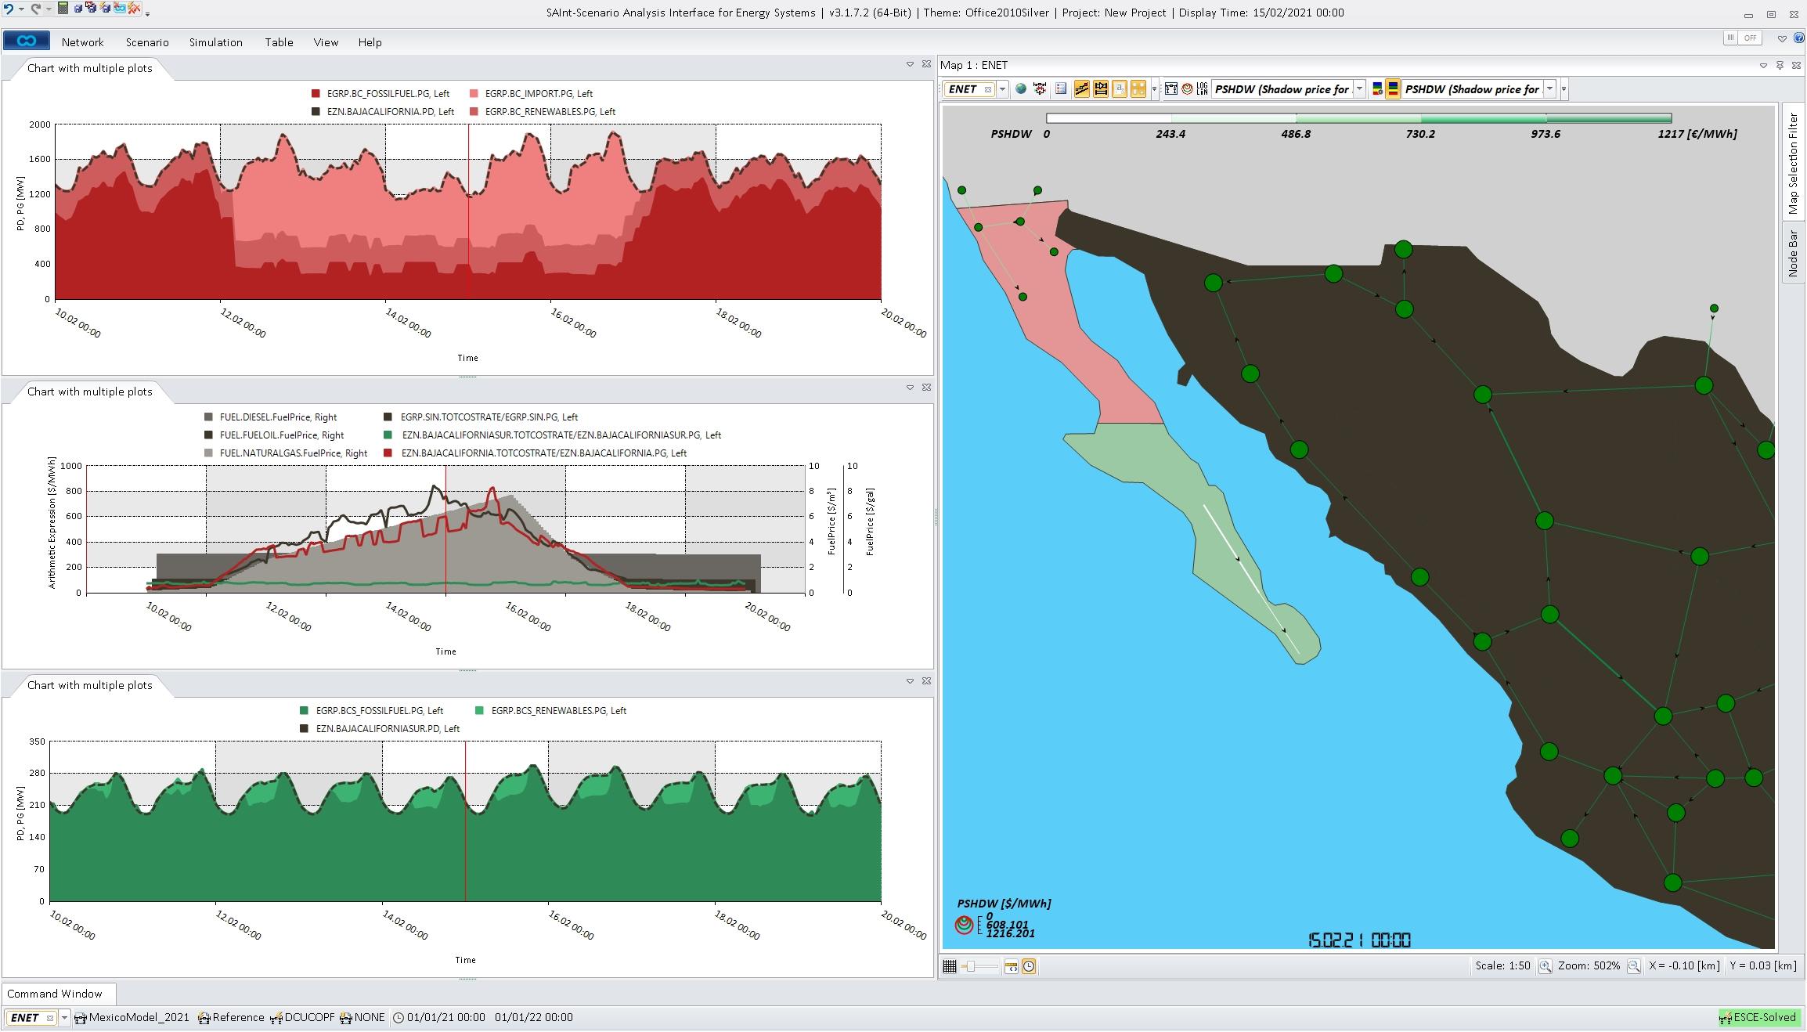Open the first PSHDW shadow price dropdown

tap(1359, 89)
